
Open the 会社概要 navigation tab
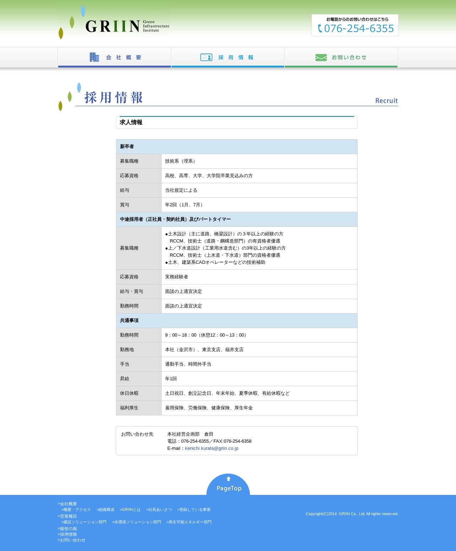pyautogui.click(x=114, y=57)
